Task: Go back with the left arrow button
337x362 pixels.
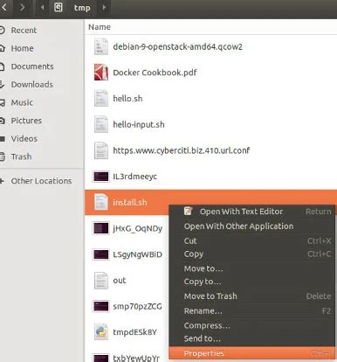Action: pyautogui.click(x=4, y=7)
